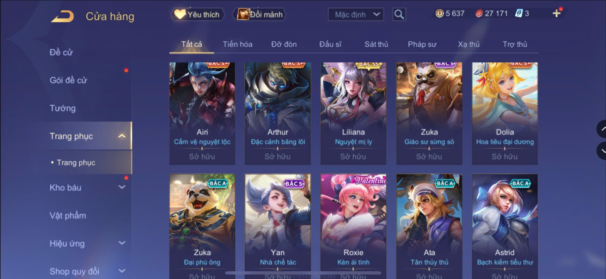This screenshot has width=606, height=279.
Task: Expand the Hiệu ứng sidebar section
Action: (122, 243)
